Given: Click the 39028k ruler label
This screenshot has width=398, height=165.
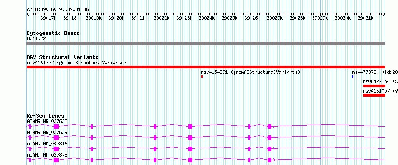Looking at the screenshot, I should click(297, 18).
